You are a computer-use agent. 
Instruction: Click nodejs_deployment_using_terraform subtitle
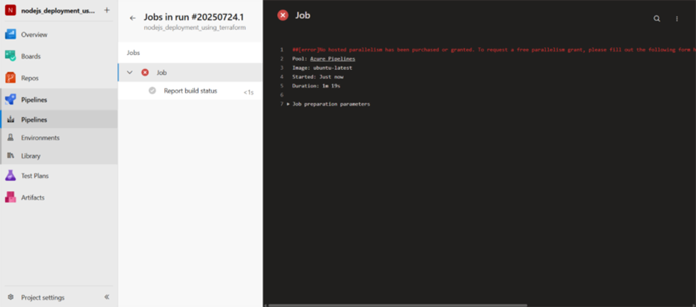(x=194, y=28)
